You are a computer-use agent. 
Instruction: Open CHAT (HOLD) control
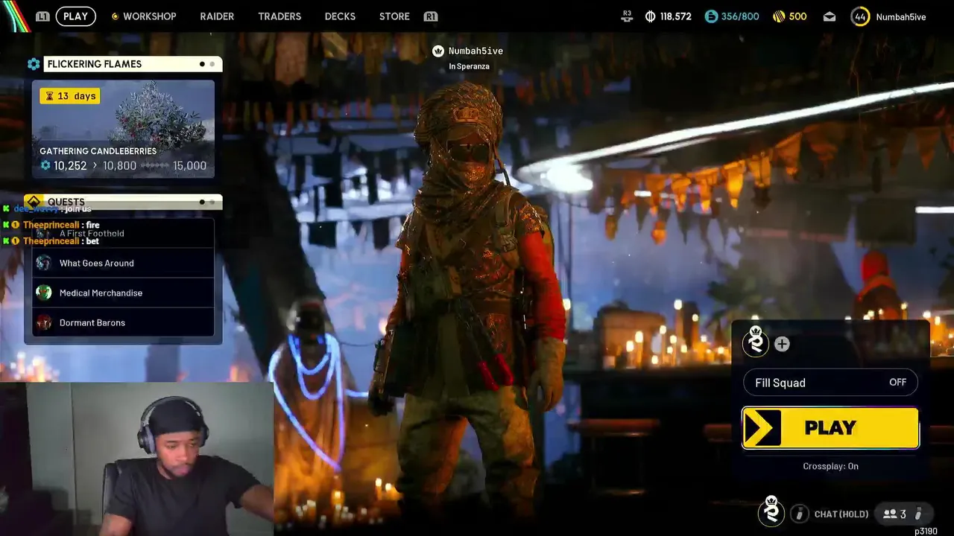point(841,514)
